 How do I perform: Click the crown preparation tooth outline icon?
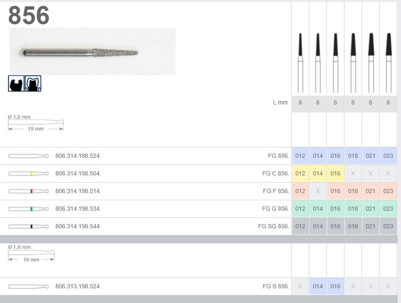click(33, 84)
